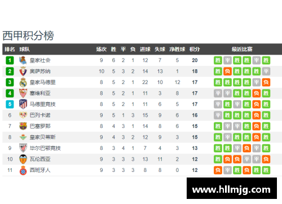Click Real Madrid's orange 负 result badge
Image resolution: width=282 pixels, height=204 pixels.
pyautogui.click(x=266, y=82)
